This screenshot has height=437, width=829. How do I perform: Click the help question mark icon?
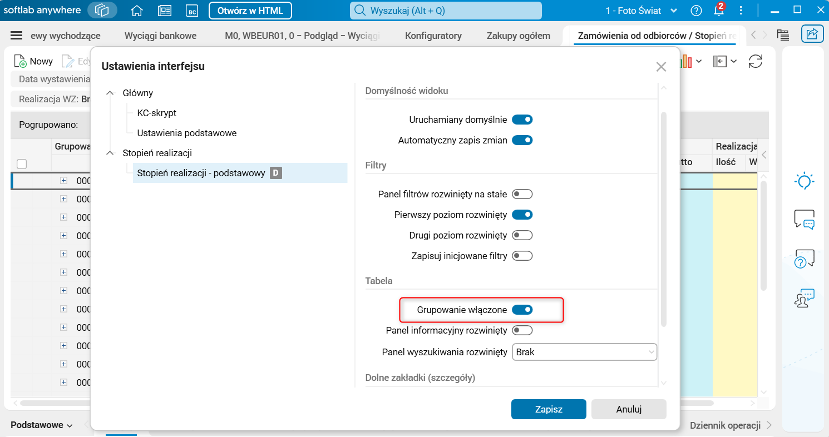pos(696,11)
